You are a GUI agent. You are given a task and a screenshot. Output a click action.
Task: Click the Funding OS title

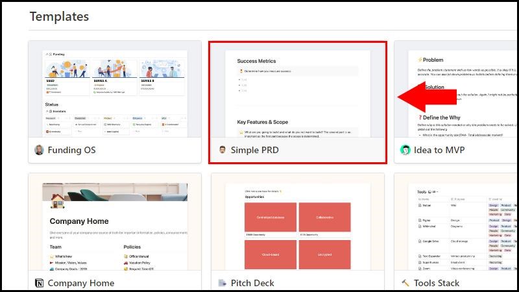tap(71, 150)
